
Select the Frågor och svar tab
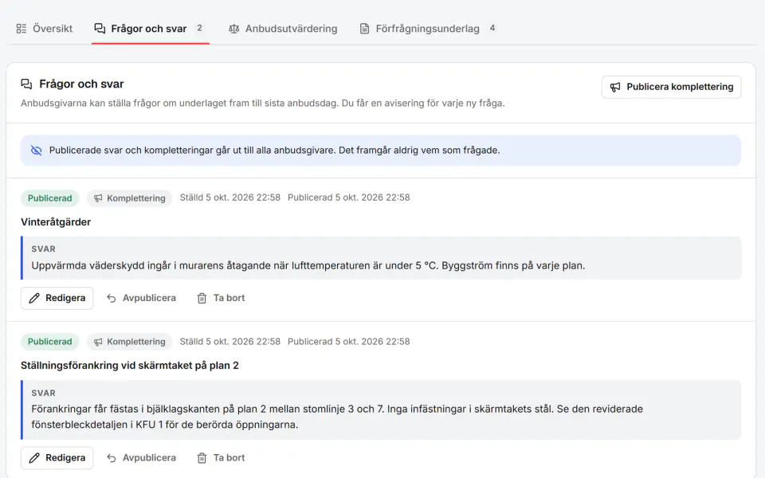click(150, 29)
